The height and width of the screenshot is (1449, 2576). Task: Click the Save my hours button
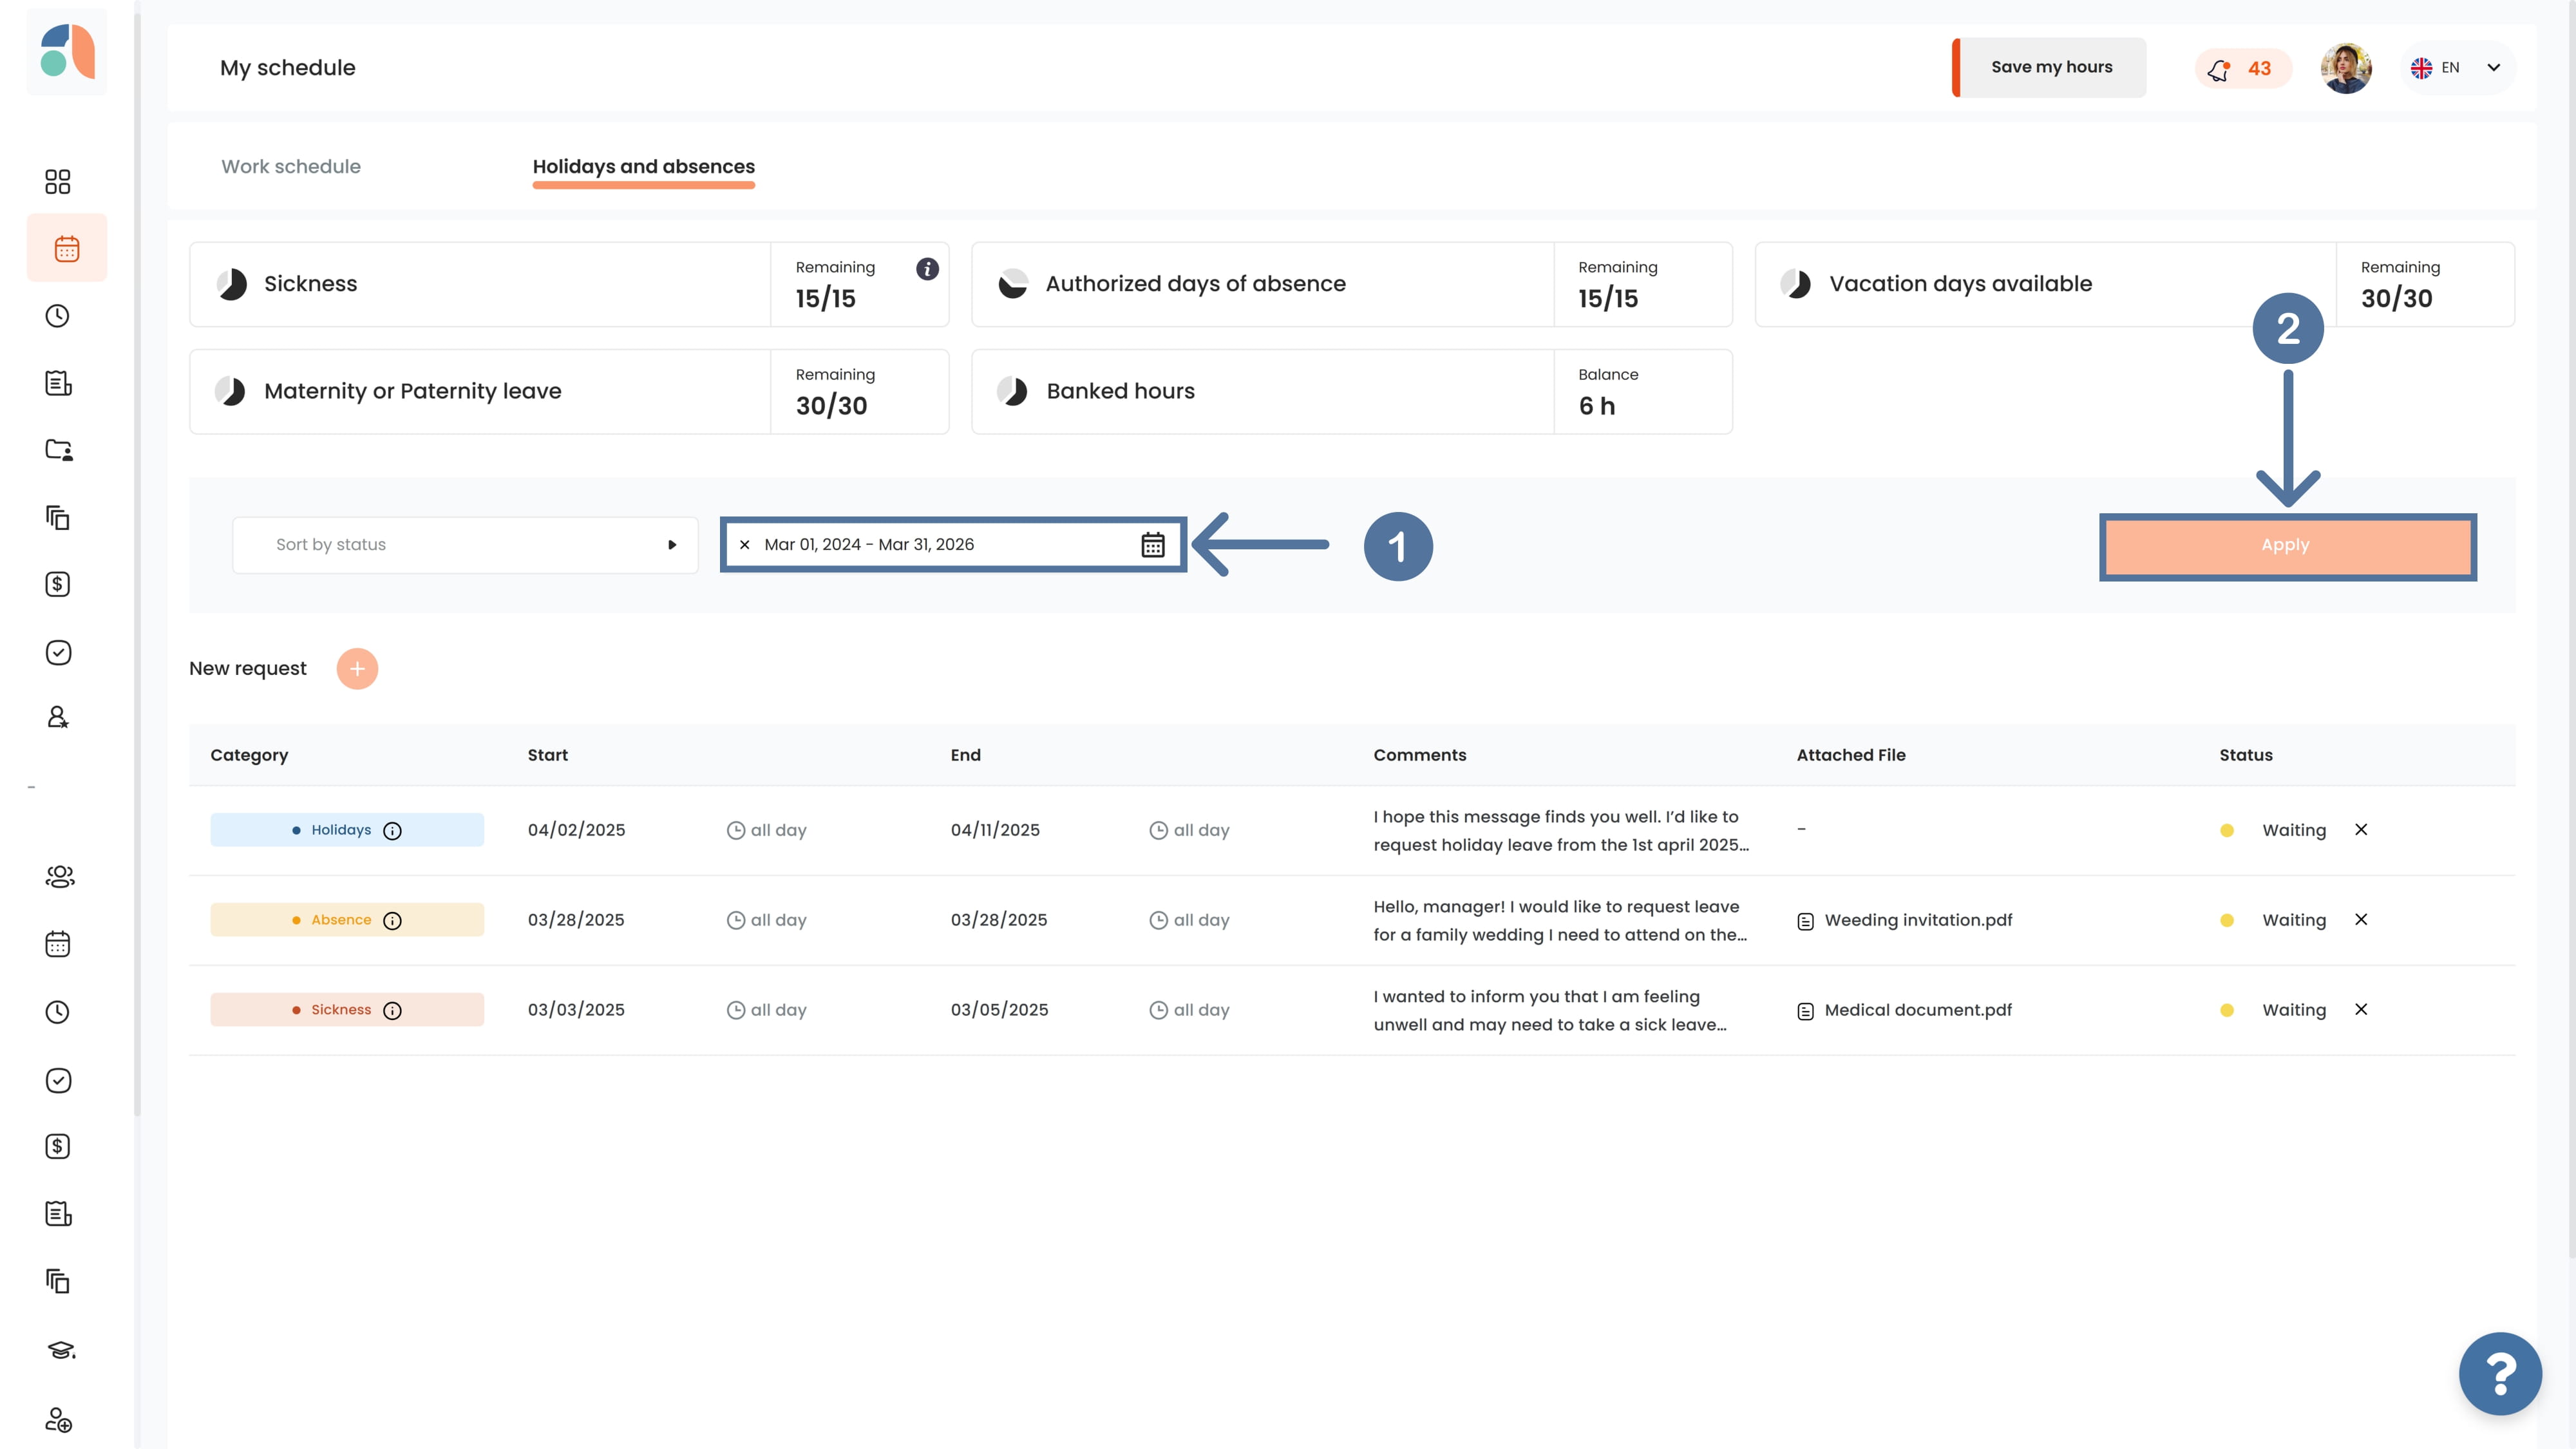[x=2049, y=67]
